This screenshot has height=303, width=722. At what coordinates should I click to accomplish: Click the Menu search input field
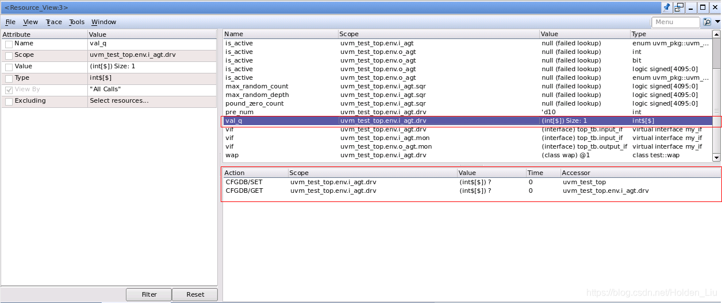(x=675, y=22)
